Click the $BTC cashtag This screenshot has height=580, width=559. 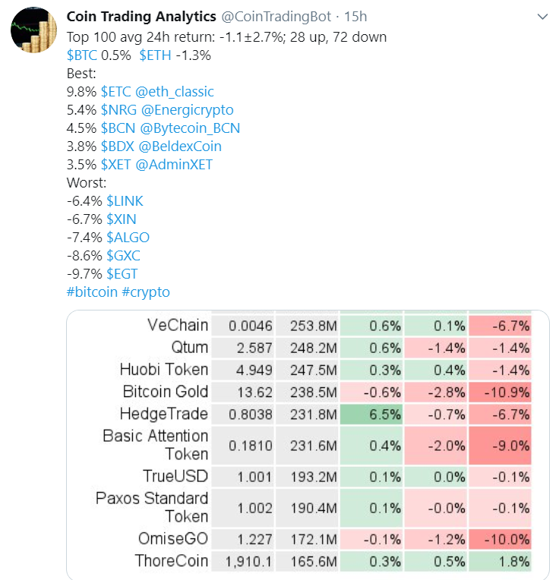click(82, 55)
